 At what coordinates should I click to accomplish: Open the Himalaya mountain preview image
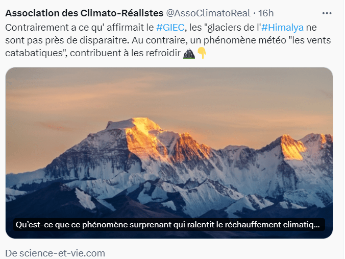169,143
